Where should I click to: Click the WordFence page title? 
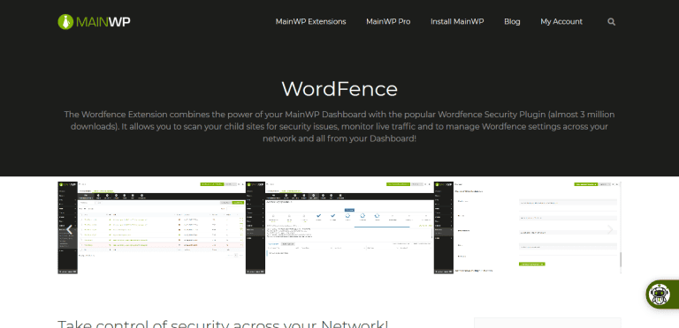(x=339, y=89)
